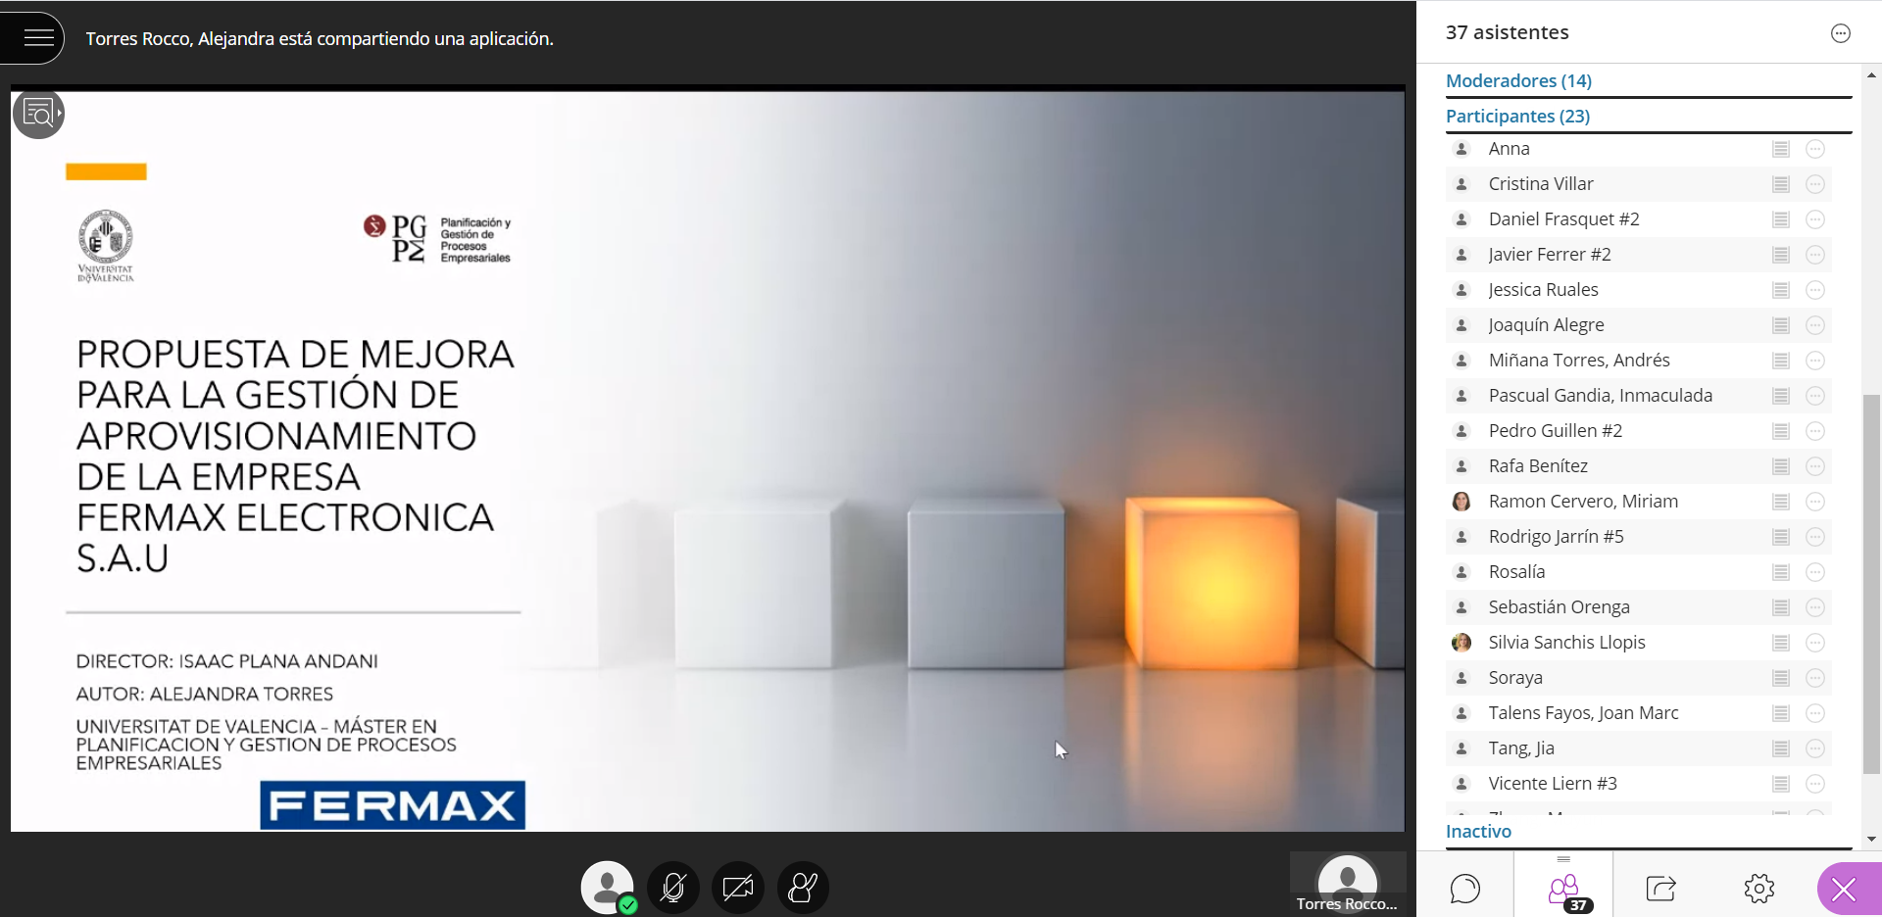
Task: Open My Settings gear tab
Action: pos(1759,888)
